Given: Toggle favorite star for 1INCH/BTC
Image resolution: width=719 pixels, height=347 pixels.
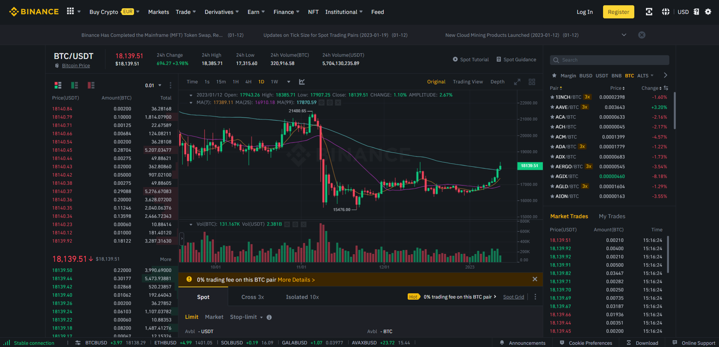Looking at the screenshot, I should [x=552, y=97].
